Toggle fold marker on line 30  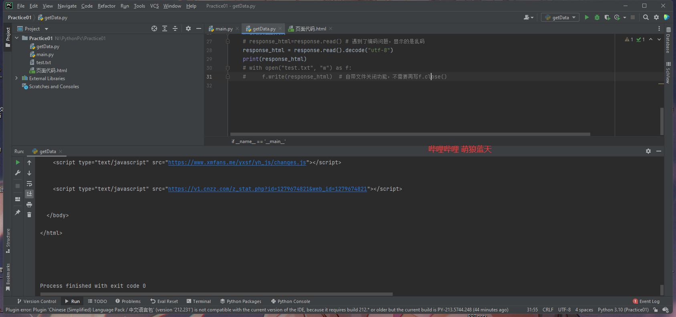[228, 68]
